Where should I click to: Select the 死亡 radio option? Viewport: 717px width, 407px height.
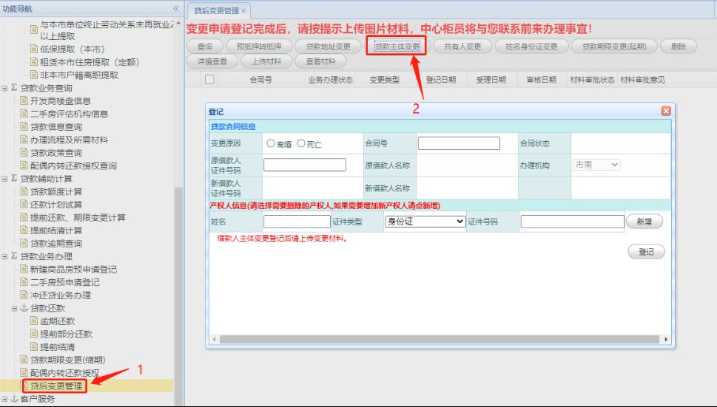tap(301, 143)
